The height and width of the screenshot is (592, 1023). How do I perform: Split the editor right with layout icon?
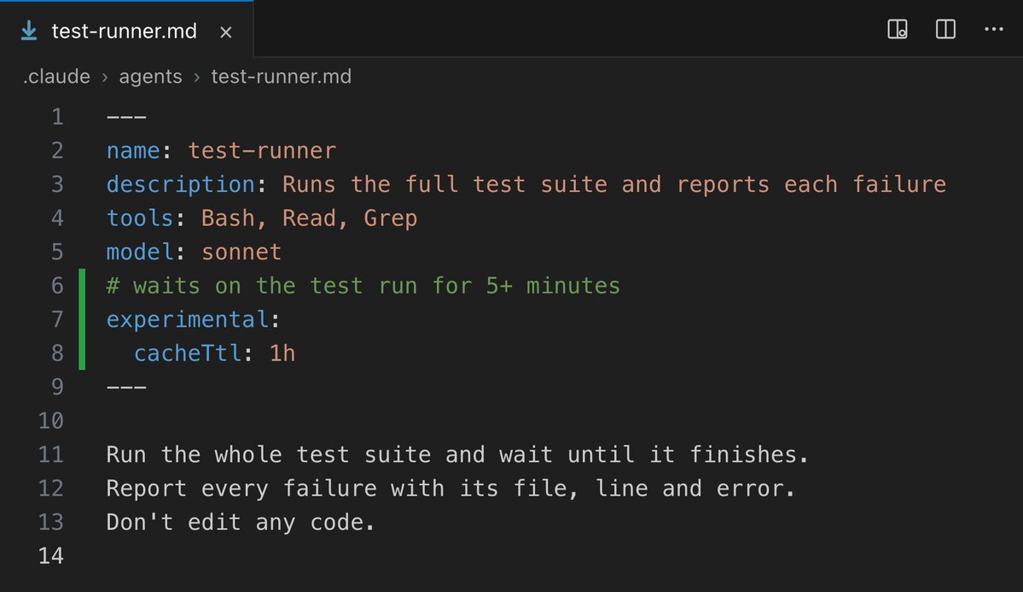pyautogui.click(x=945, y=29)
